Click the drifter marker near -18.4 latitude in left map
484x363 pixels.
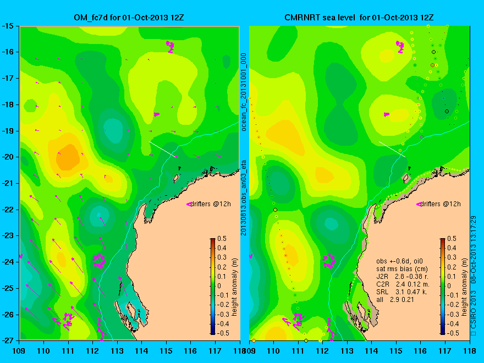[157, 114]
